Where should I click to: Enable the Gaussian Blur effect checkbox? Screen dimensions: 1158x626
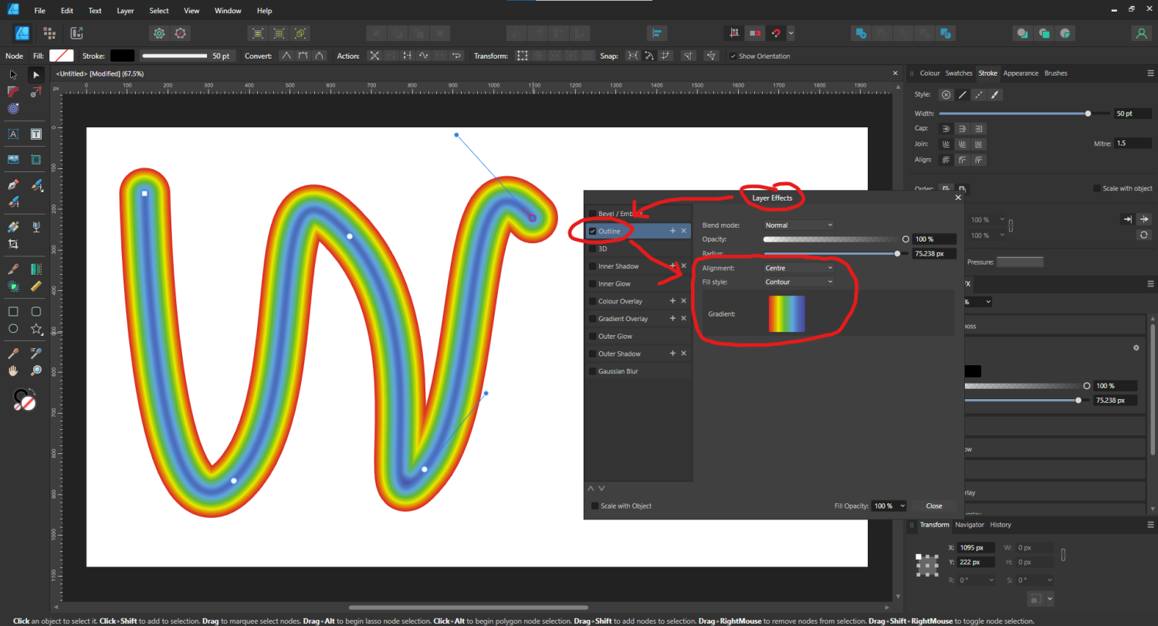tap(592, 371)
